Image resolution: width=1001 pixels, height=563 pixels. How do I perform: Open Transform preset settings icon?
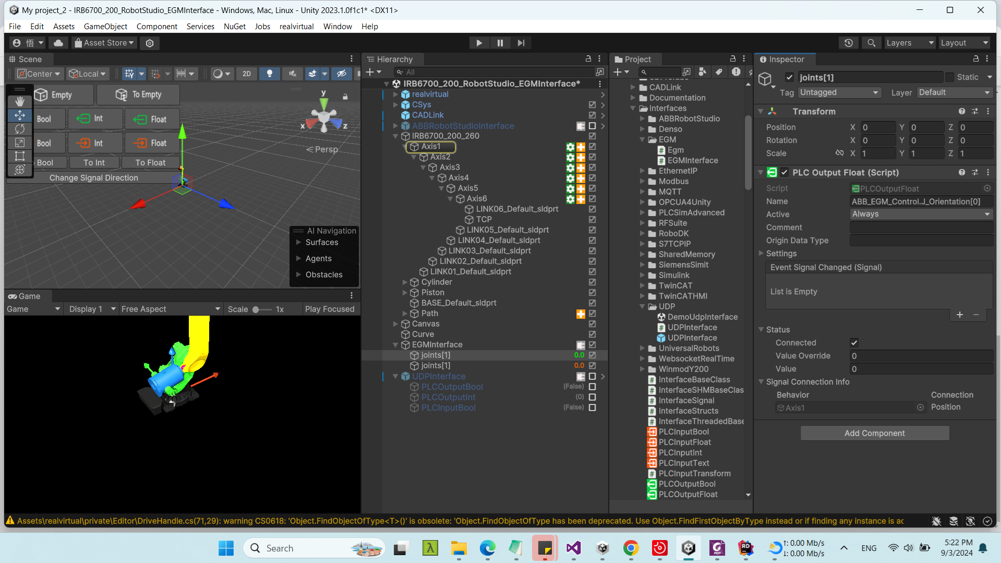click(975, 111)
